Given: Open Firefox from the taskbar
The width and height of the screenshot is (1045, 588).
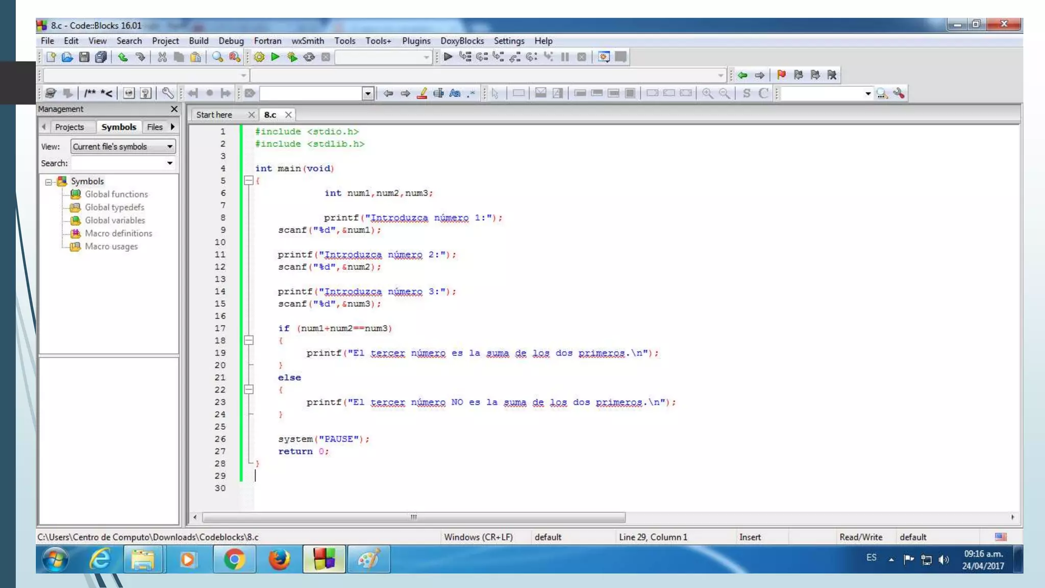Looking at the screenshot, I should point(279,559).
